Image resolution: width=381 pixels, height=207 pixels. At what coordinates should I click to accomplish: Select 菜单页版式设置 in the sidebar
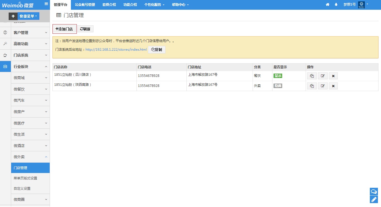(25, 178)
